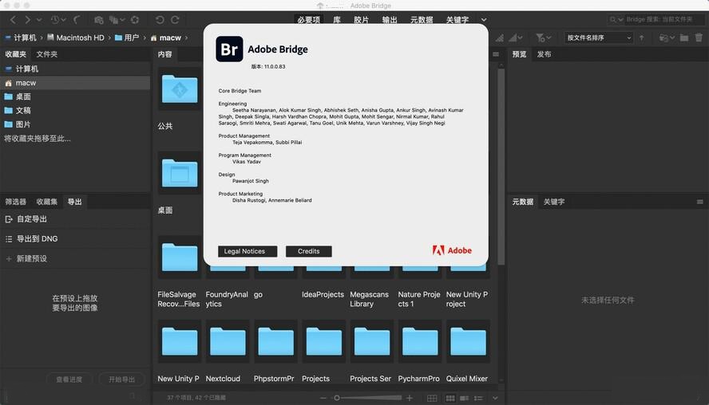Rotate 90° counterclockwise icon
Viewport: 709px width, 405px height.
click(x=160, y=20)
